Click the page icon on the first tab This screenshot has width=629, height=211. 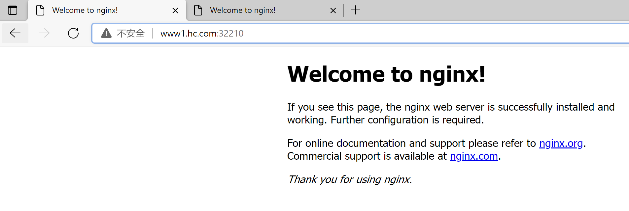(x=40, y=10)
